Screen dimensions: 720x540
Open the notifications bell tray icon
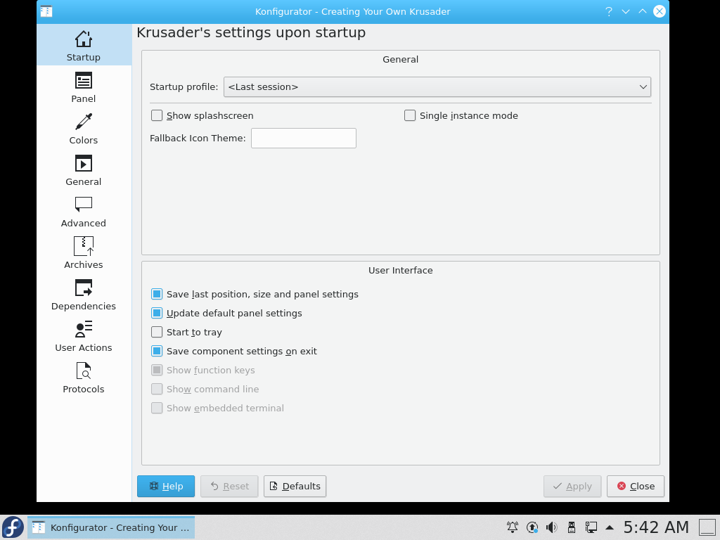pyautogui.click(x=513, y=527)
